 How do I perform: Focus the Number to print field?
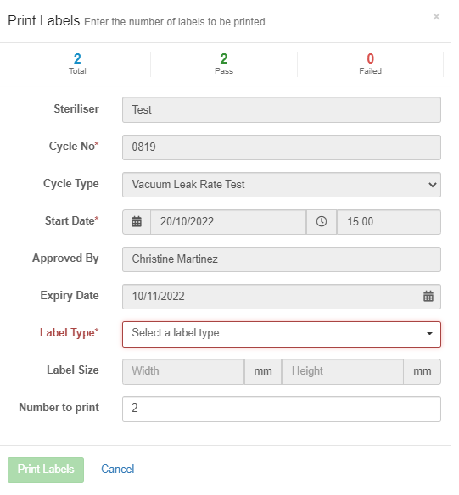pos(281,409)
